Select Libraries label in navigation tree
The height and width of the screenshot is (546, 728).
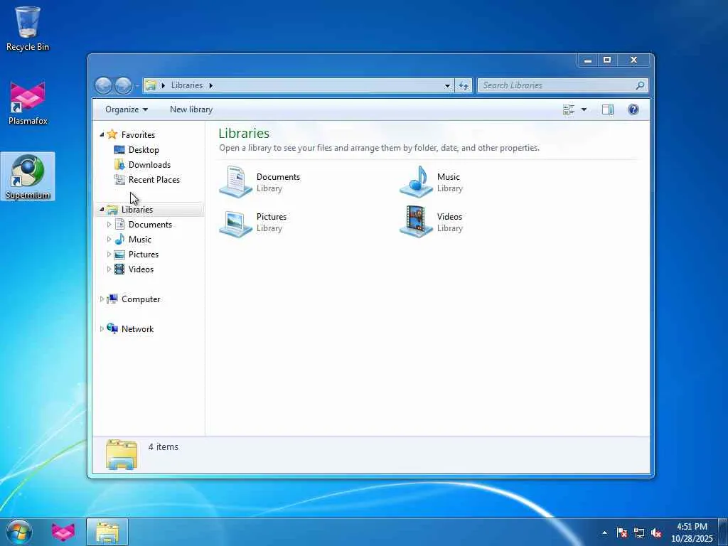click(137, 210)
